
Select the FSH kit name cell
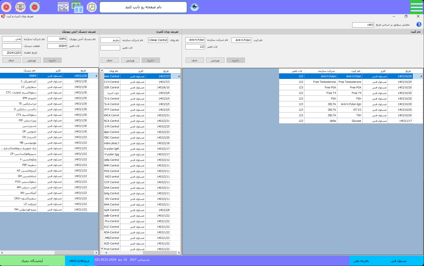[350, 99]
